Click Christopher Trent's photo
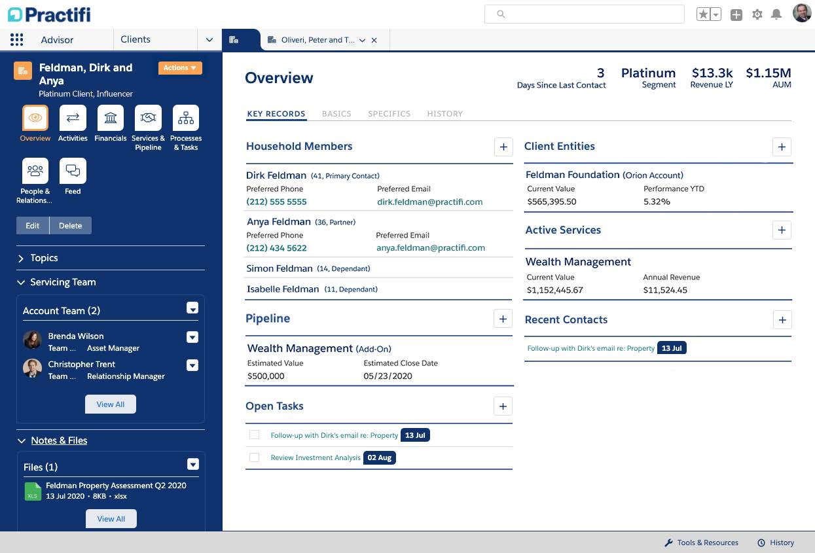 tap(33, 368)
